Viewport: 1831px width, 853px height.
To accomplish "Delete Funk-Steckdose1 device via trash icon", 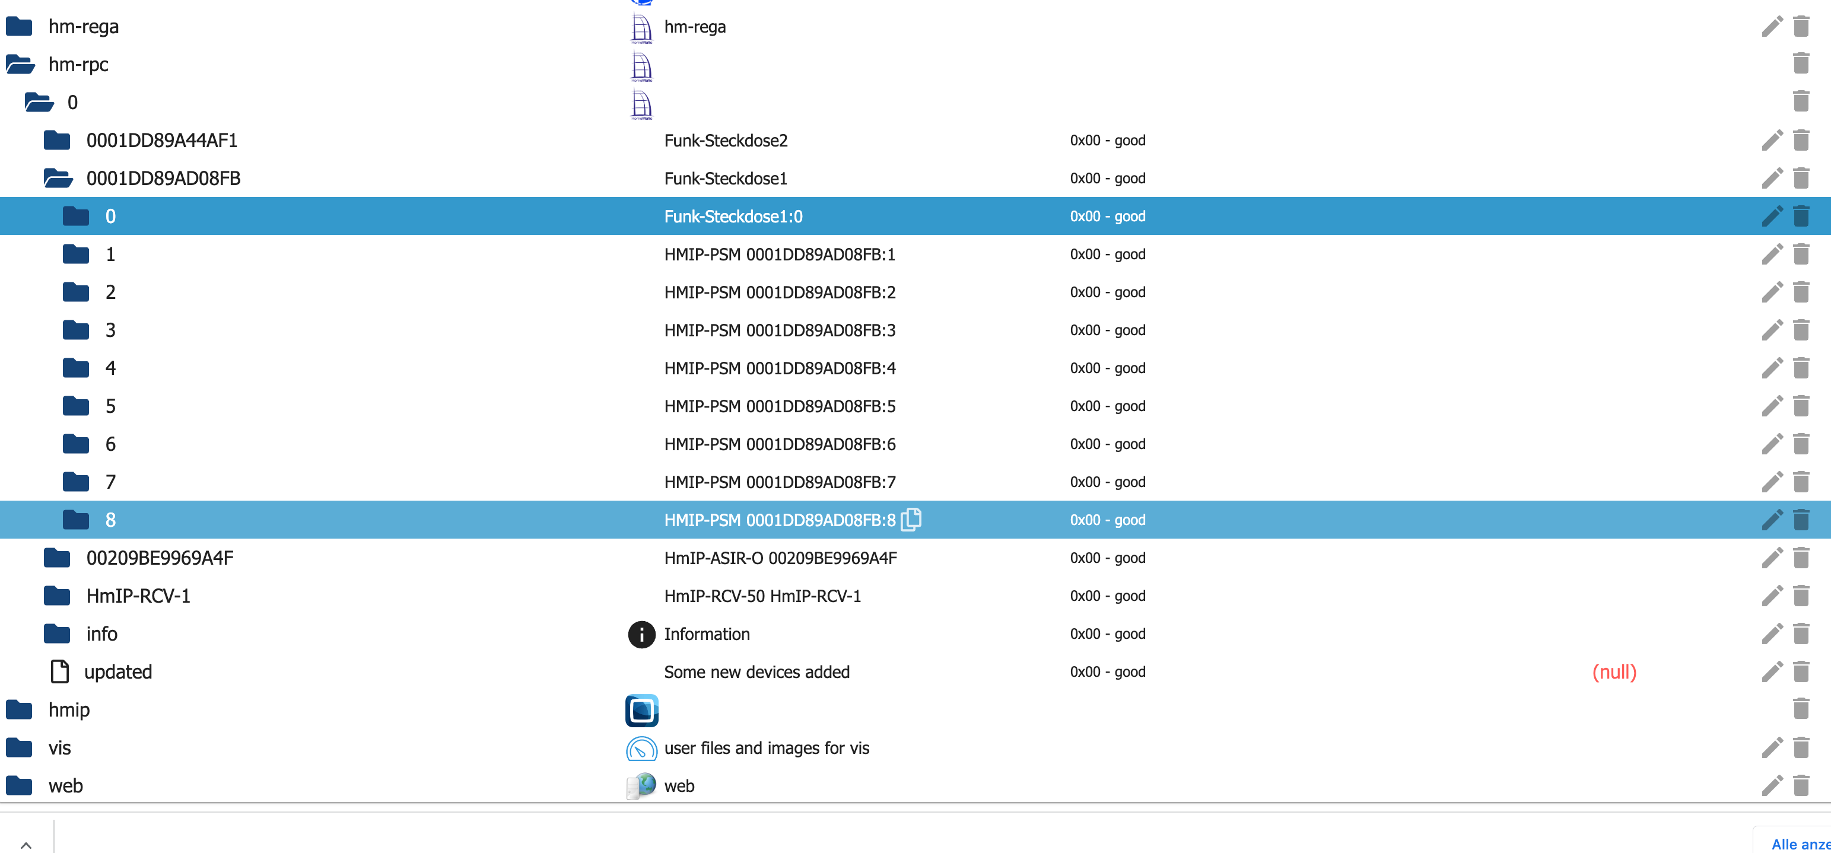I will point(1800,178).
